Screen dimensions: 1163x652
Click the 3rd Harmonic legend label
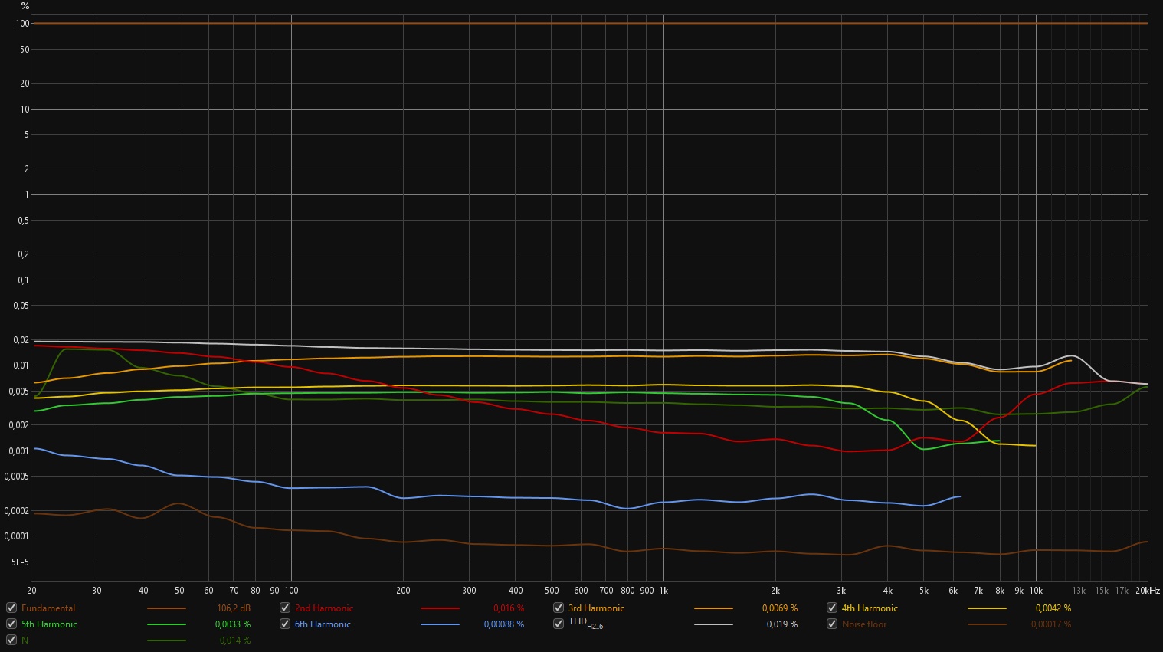tap(596, 608)
